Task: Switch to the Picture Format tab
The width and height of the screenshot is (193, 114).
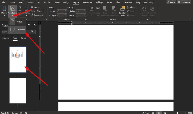Action: pos(34,2)
